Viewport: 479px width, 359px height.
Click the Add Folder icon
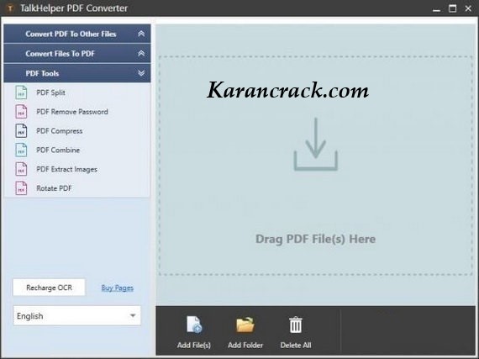[245, 325]
